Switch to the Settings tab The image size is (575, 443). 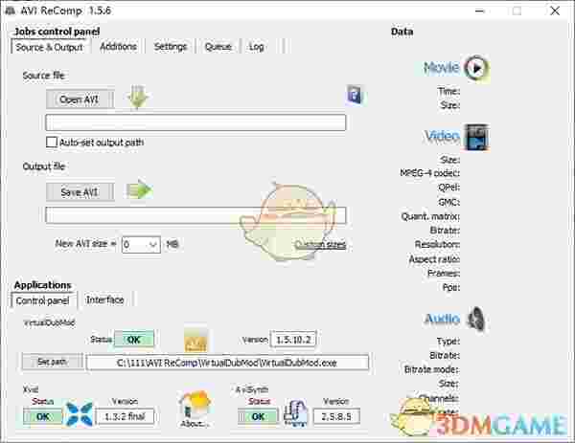pyautogui.click(x=171, y=47)
